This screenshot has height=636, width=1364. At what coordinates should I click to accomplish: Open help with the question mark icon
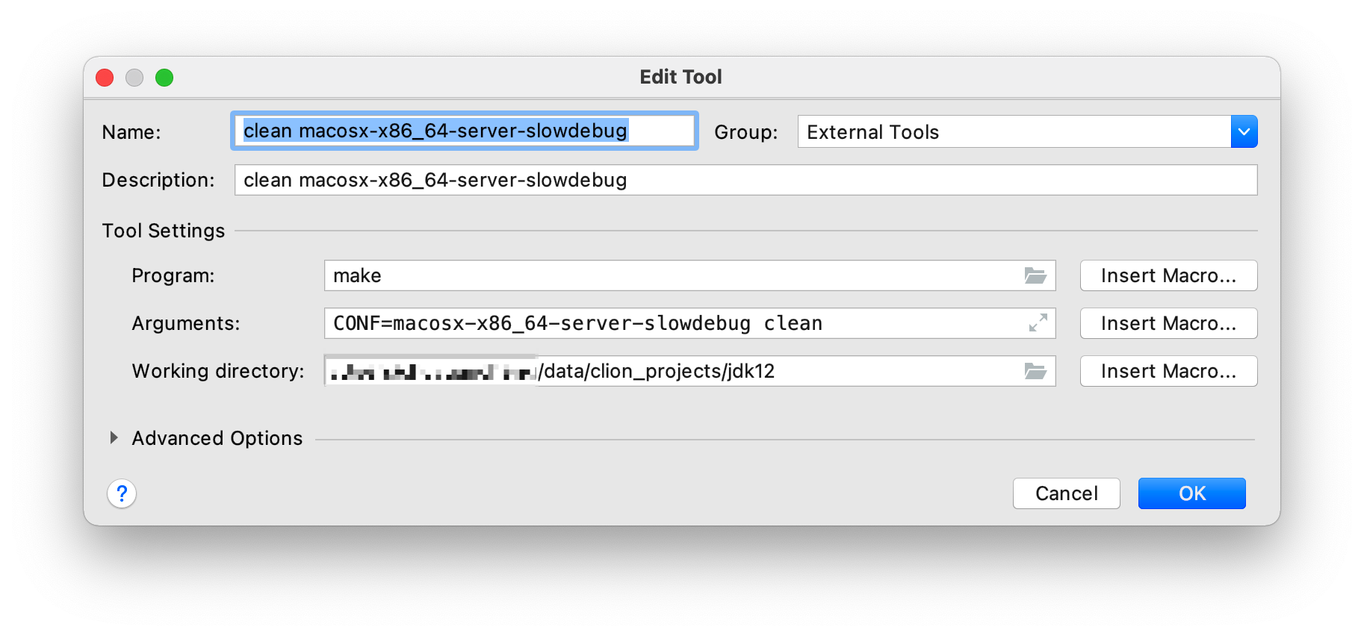tap(122, 493)
